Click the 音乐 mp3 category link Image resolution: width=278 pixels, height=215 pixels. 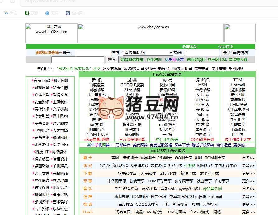coord(42,81)
